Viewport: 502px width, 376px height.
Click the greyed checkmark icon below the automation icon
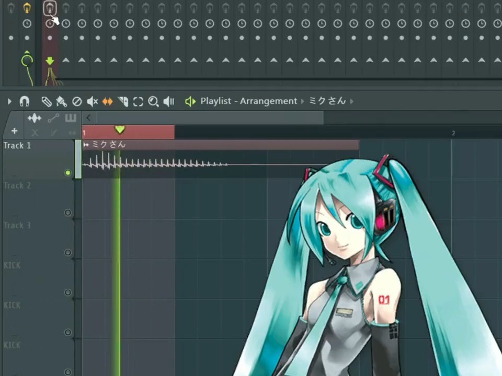[53, 132]
